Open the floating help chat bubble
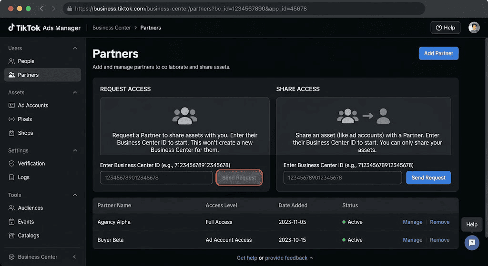The image size is (488, 266). [x=472, y=243]
